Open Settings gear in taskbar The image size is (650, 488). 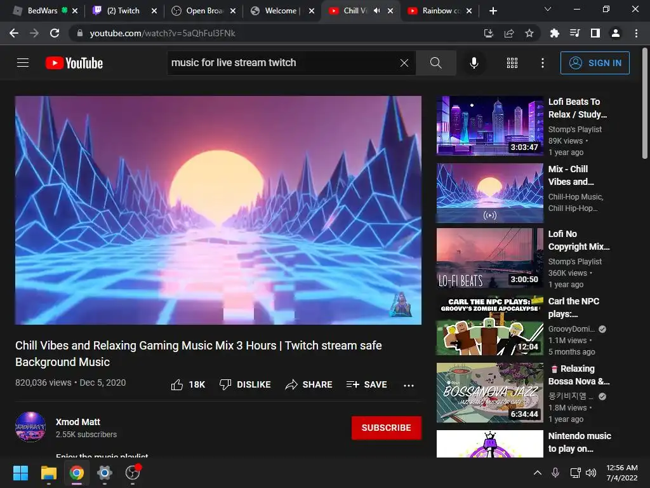105,473
